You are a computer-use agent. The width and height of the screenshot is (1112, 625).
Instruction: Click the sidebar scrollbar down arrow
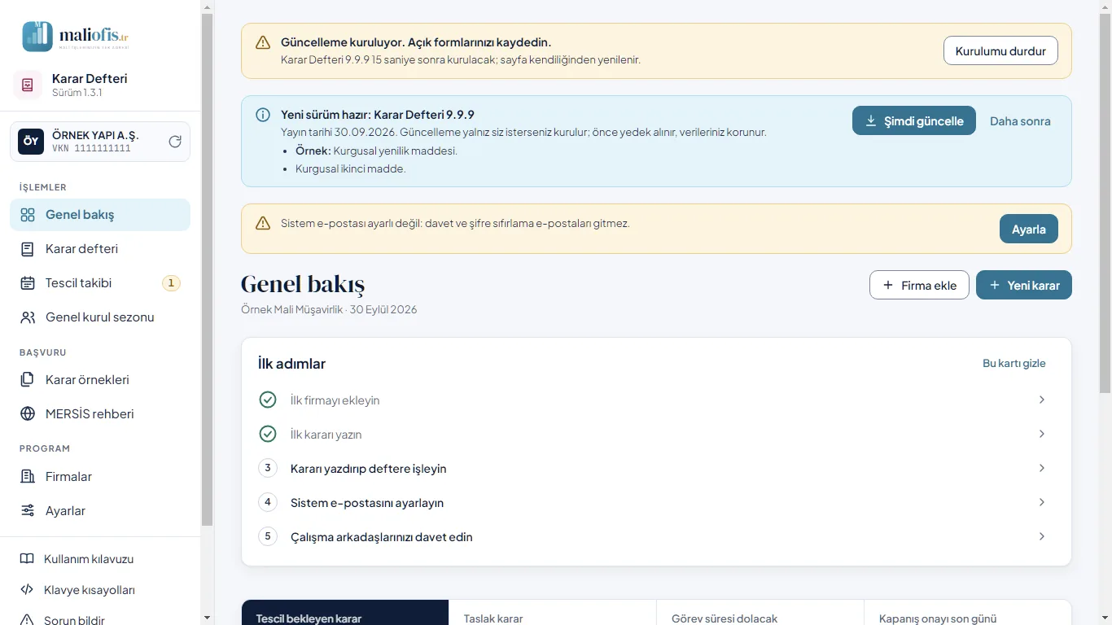pyautogui.click(x=207, y=618)
